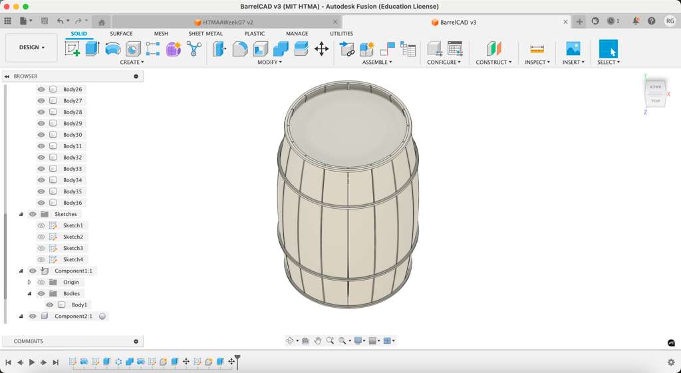Open the MODIFY dropdown menu
This screenshot has width=681, height=373.
269,62
